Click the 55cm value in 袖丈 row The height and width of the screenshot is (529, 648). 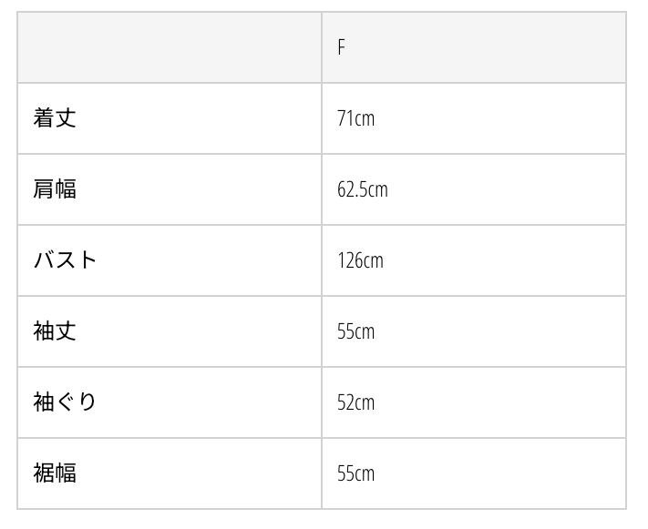(x=355, y=331)
